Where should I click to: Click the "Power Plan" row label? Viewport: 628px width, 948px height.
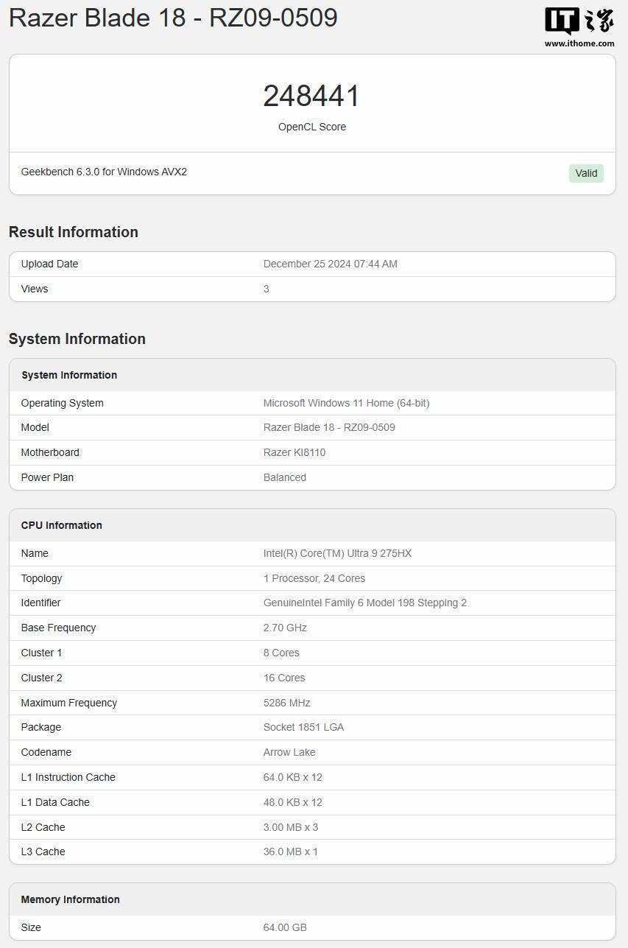(47, 477)
